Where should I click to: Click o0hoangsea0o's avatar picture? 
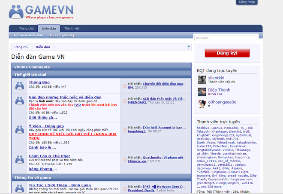pos(202,104)
